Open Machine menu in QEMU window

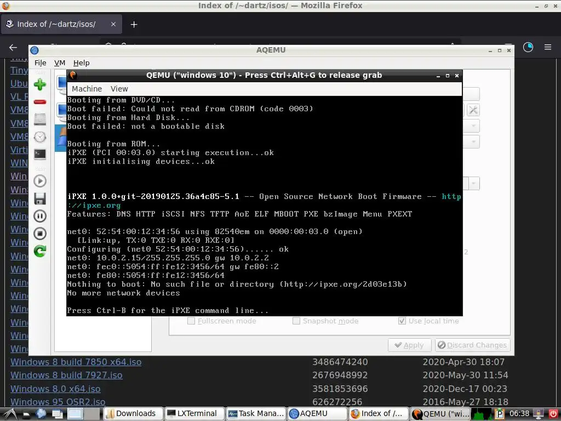[x=87, y=89]
